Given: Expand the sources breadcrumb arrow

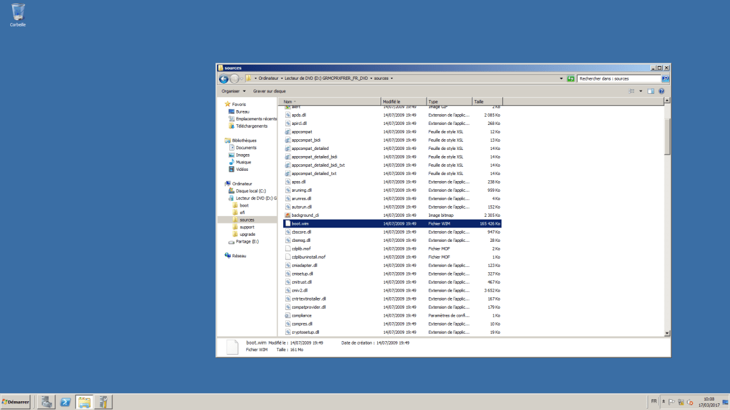Looking at the screenshot, I should (x=393, y=78).
